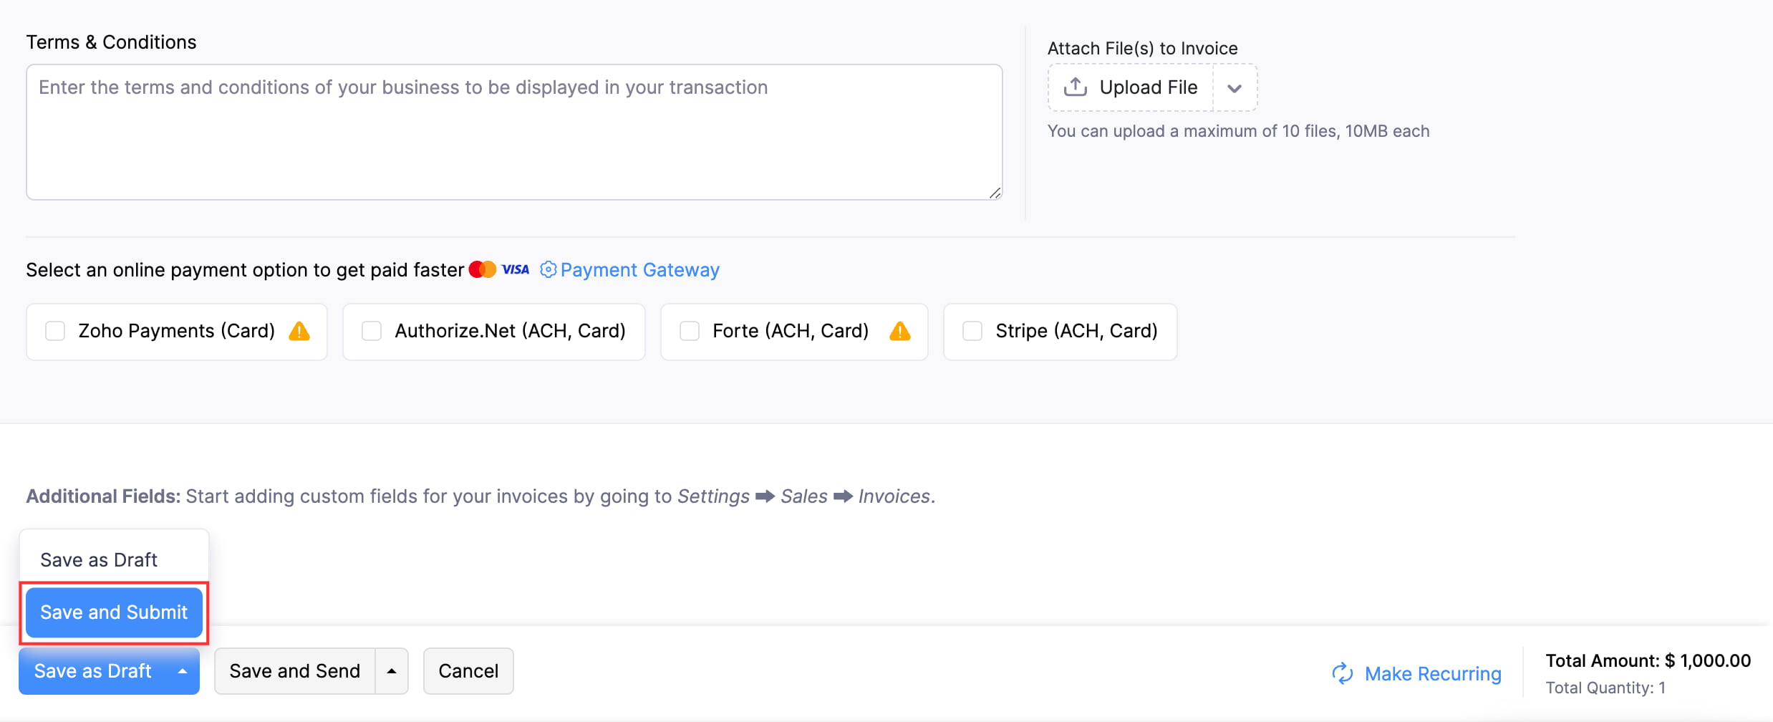The height and width of the screenshot is (722, 1773).
Task: Collapse the Save as Draft dropdown caret
Action: [182, 670]
